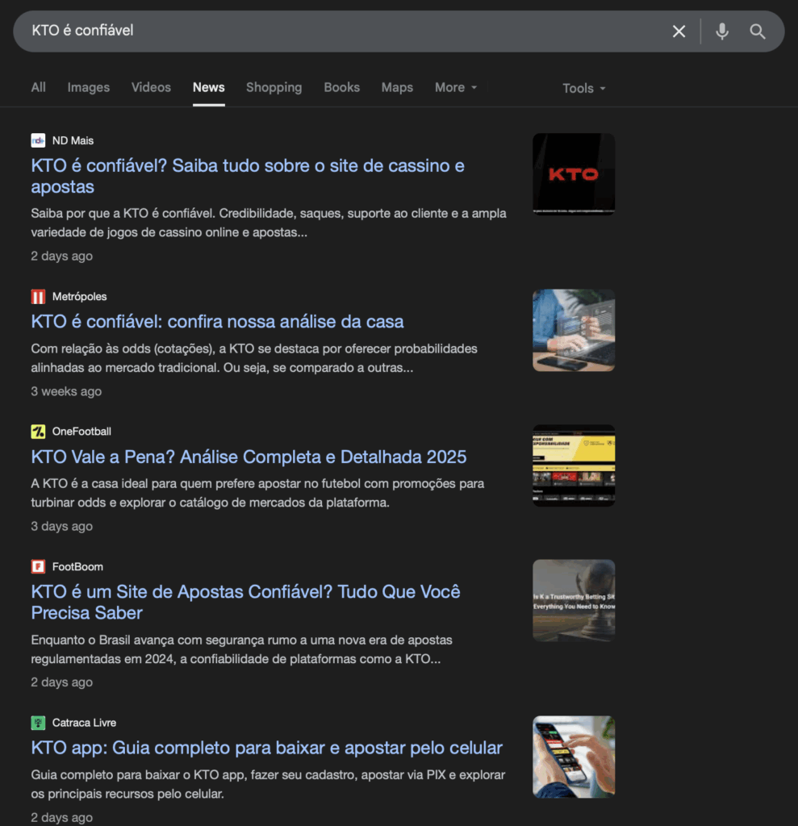Viewport: 798px width, 826px height.
Task: Open 'KTO app: Guia completo para baixar' article
Action: tap(267, 748)
